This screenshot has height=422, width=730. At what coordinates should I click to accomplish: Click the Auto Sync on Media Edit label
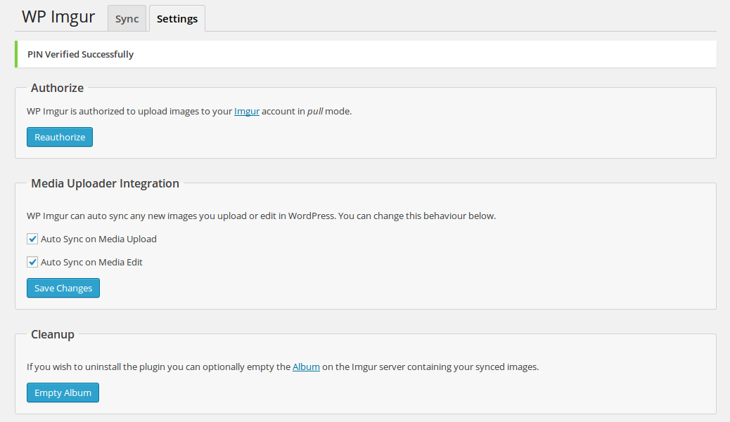click(x=91, y=262)
